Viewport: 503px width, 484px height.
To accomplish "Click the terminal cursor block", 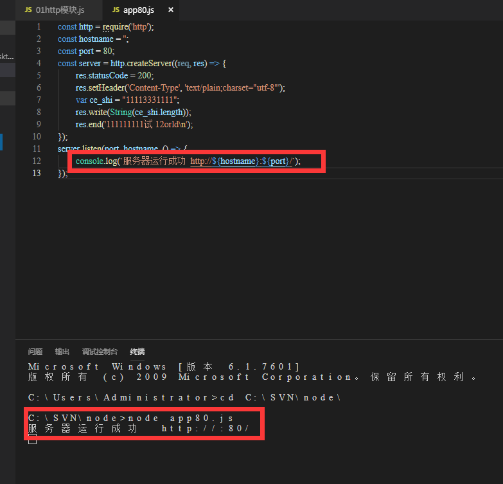I will pos(32,440).
